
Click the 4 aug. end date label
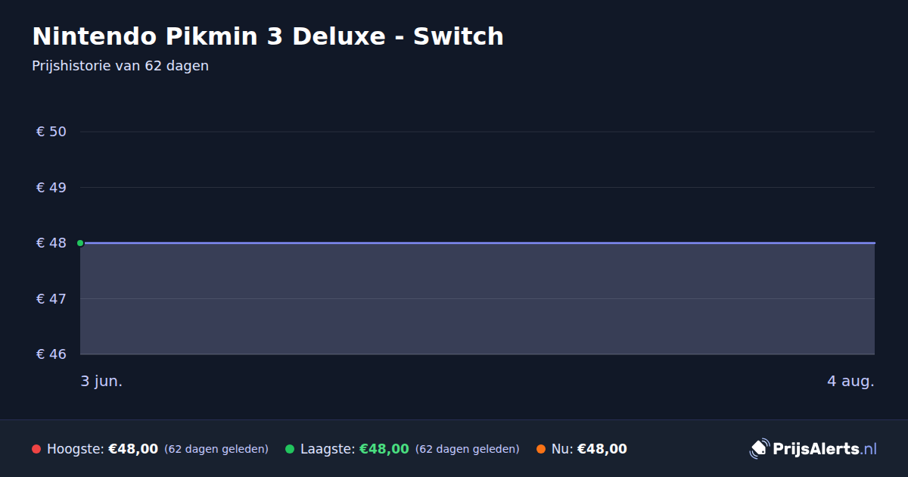(850, 381)
